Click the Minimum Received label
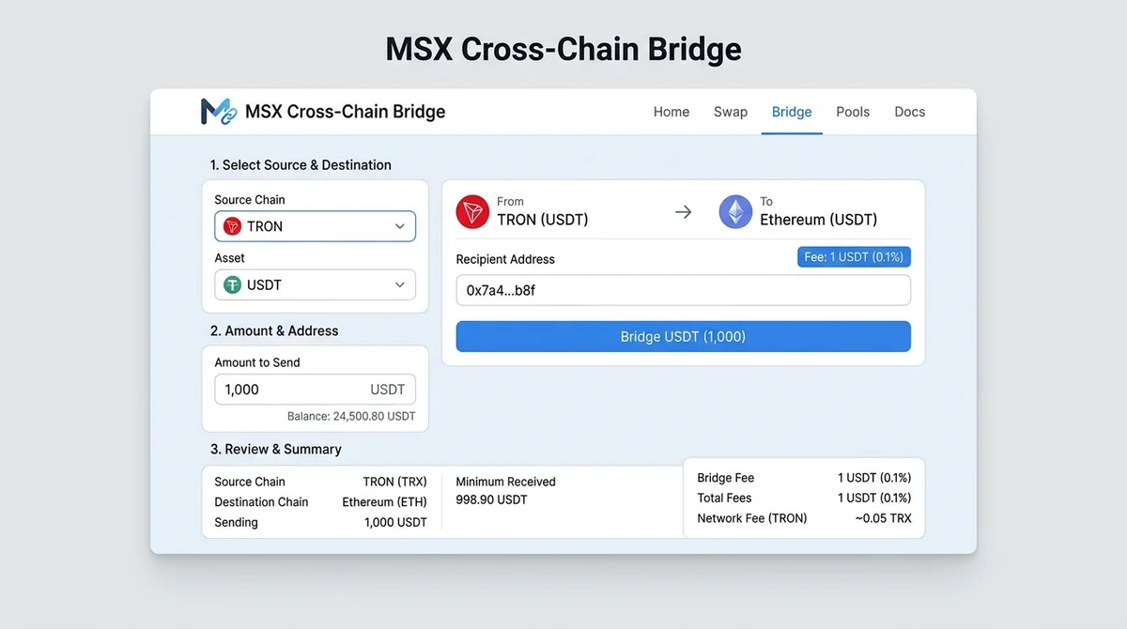Image resolution: width=1127 pixels, height=629 pixels. (x=505, y=482)
